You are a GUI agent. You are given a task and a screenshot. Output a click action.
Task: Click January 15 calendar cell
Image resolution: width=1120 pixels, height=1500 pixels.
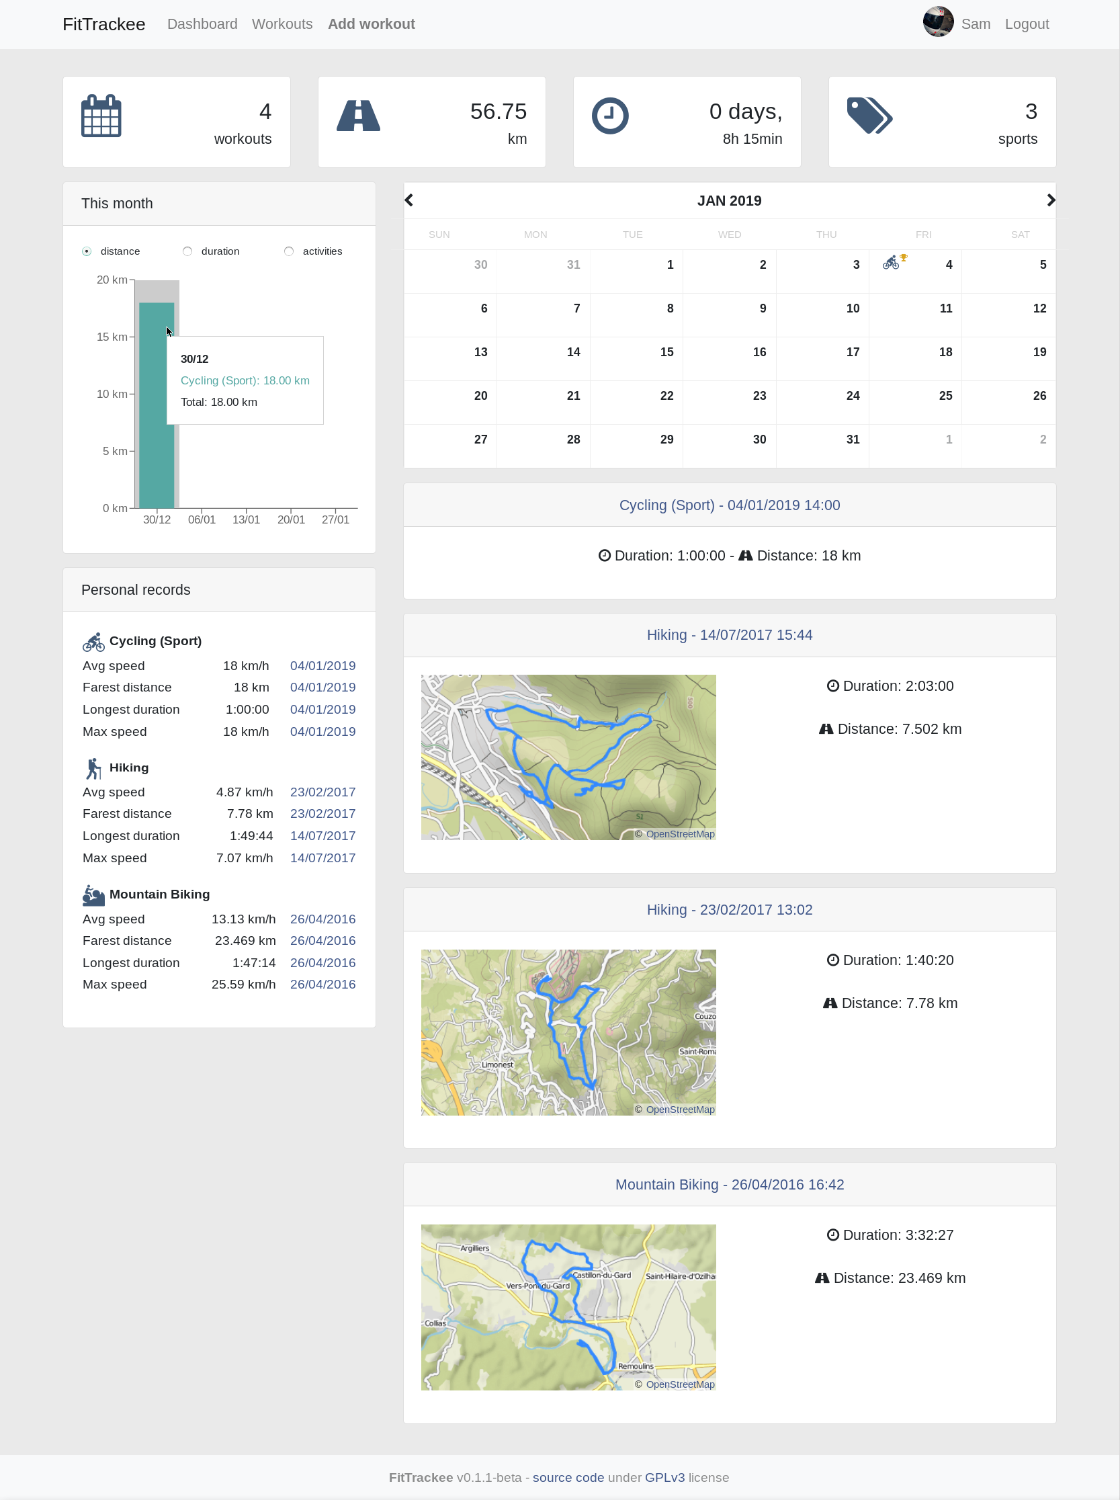(x=636, y=359)
